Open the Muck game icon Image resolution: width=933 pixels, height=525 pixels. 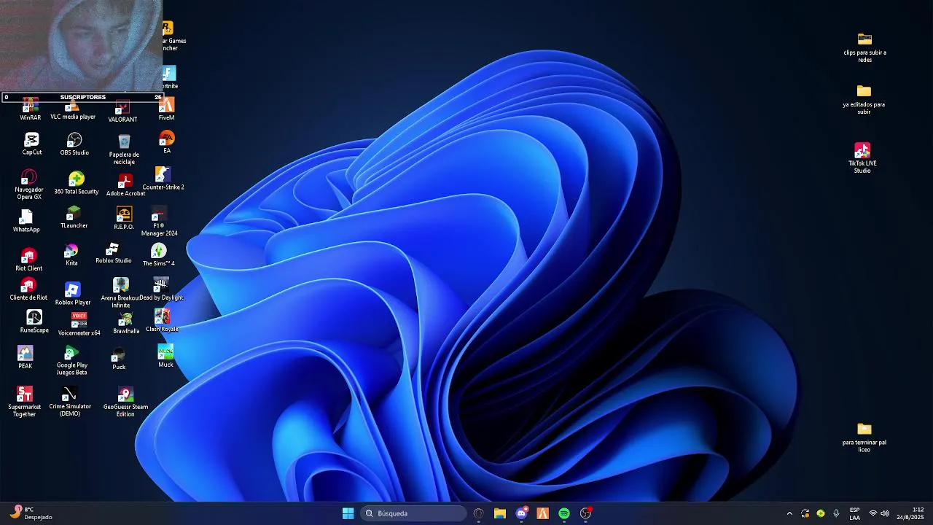(x=165, y=356)
